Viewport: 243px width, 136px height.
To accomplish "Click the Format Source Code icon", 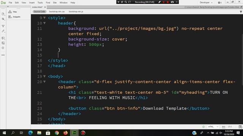I will (3, 31).
